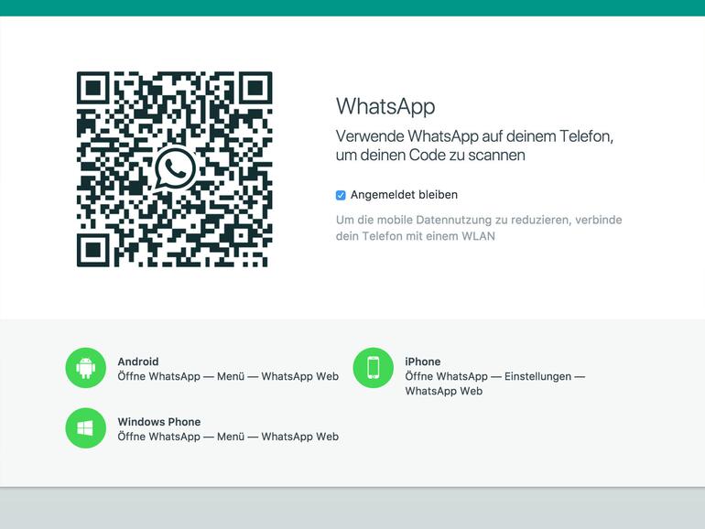Click Windows Phone's 'Öffne WhatsApp — Menü' instructions
This screenshot has height=529, width=705.
228,437
